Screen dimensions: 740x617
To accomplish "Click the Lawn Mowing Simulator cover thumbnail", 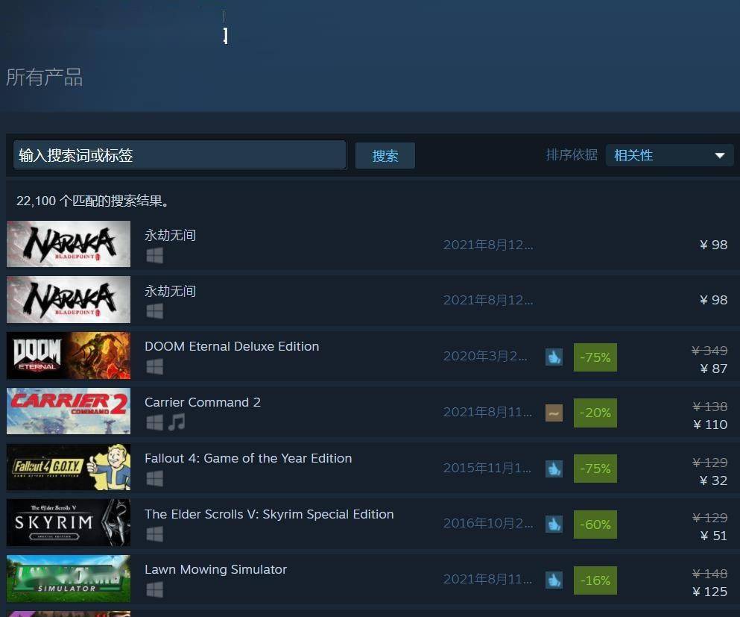I will [69, 578].
